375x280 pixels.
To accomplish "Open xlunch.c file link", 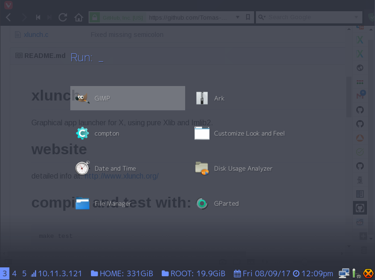I will (x=36, y=35).
